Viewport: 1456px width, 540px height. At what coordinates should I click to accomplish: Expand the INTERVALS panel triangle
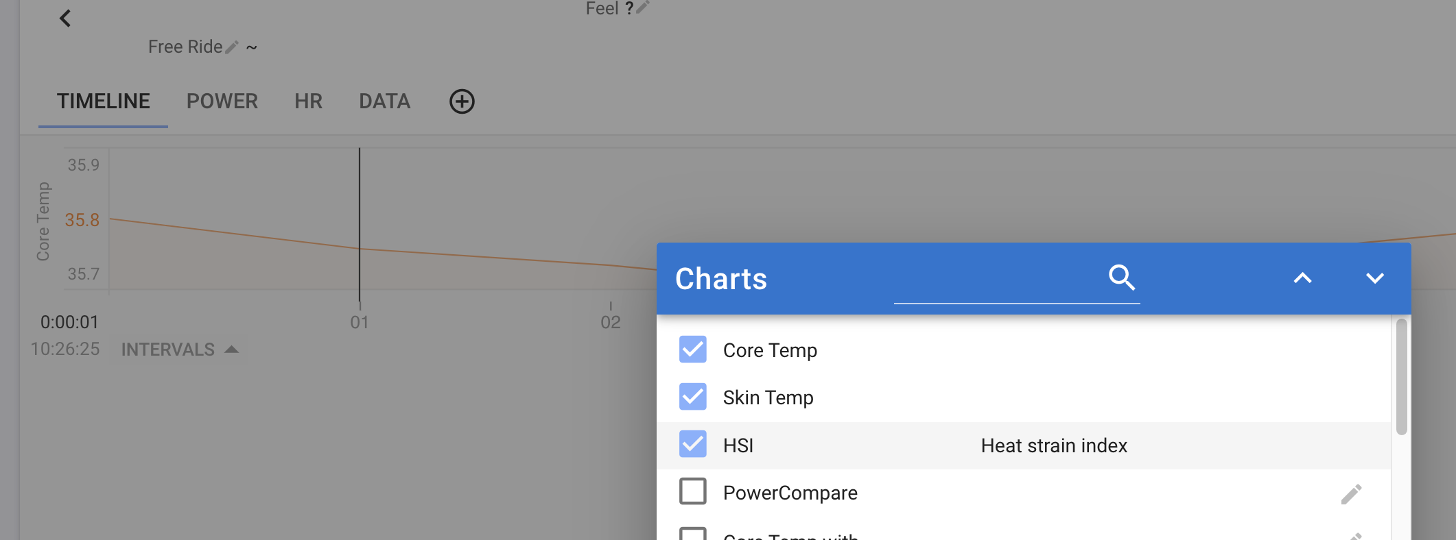(231, 349)
